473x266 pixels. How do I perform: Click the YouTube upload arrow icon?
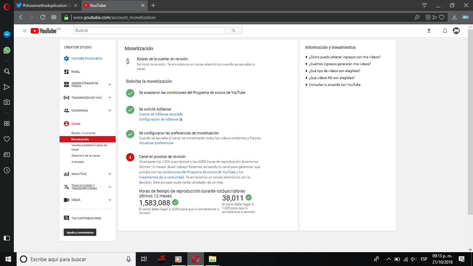click(429, 31)
